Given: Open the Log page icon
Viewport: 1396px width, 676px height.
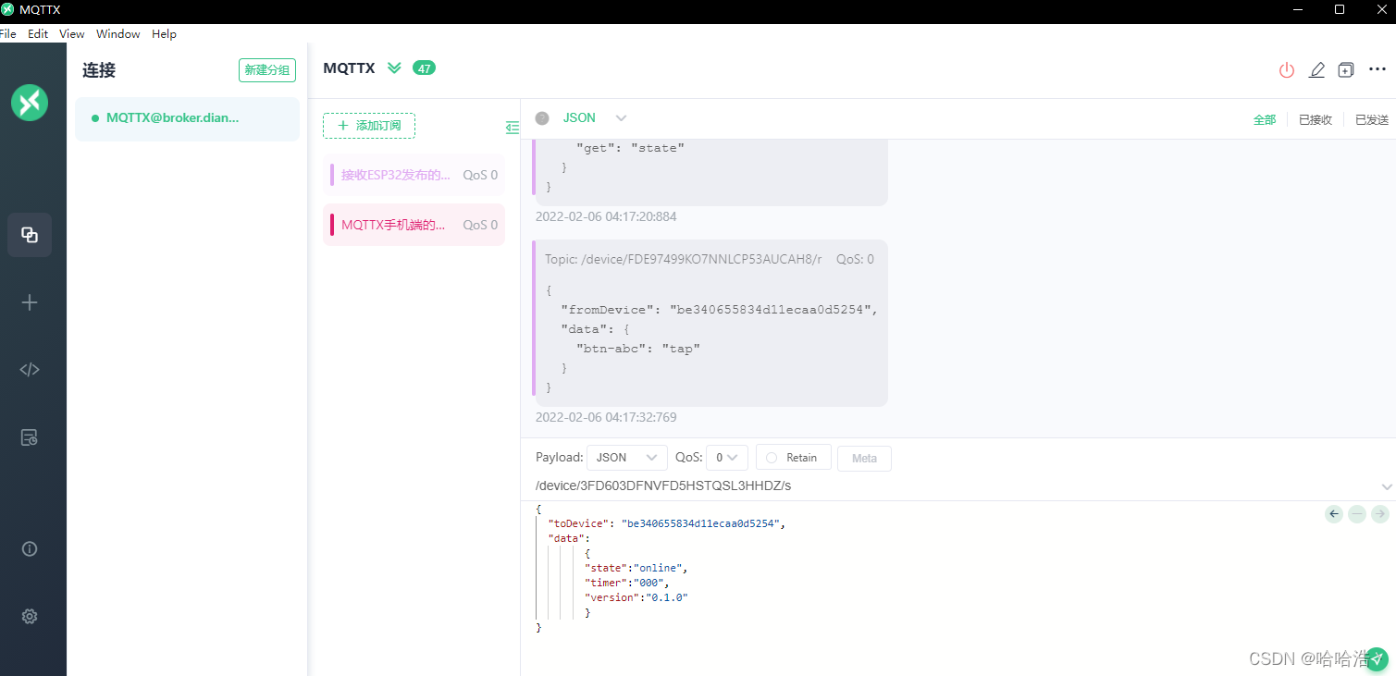Looking at the screenshot, I should [x=30, y=437].
